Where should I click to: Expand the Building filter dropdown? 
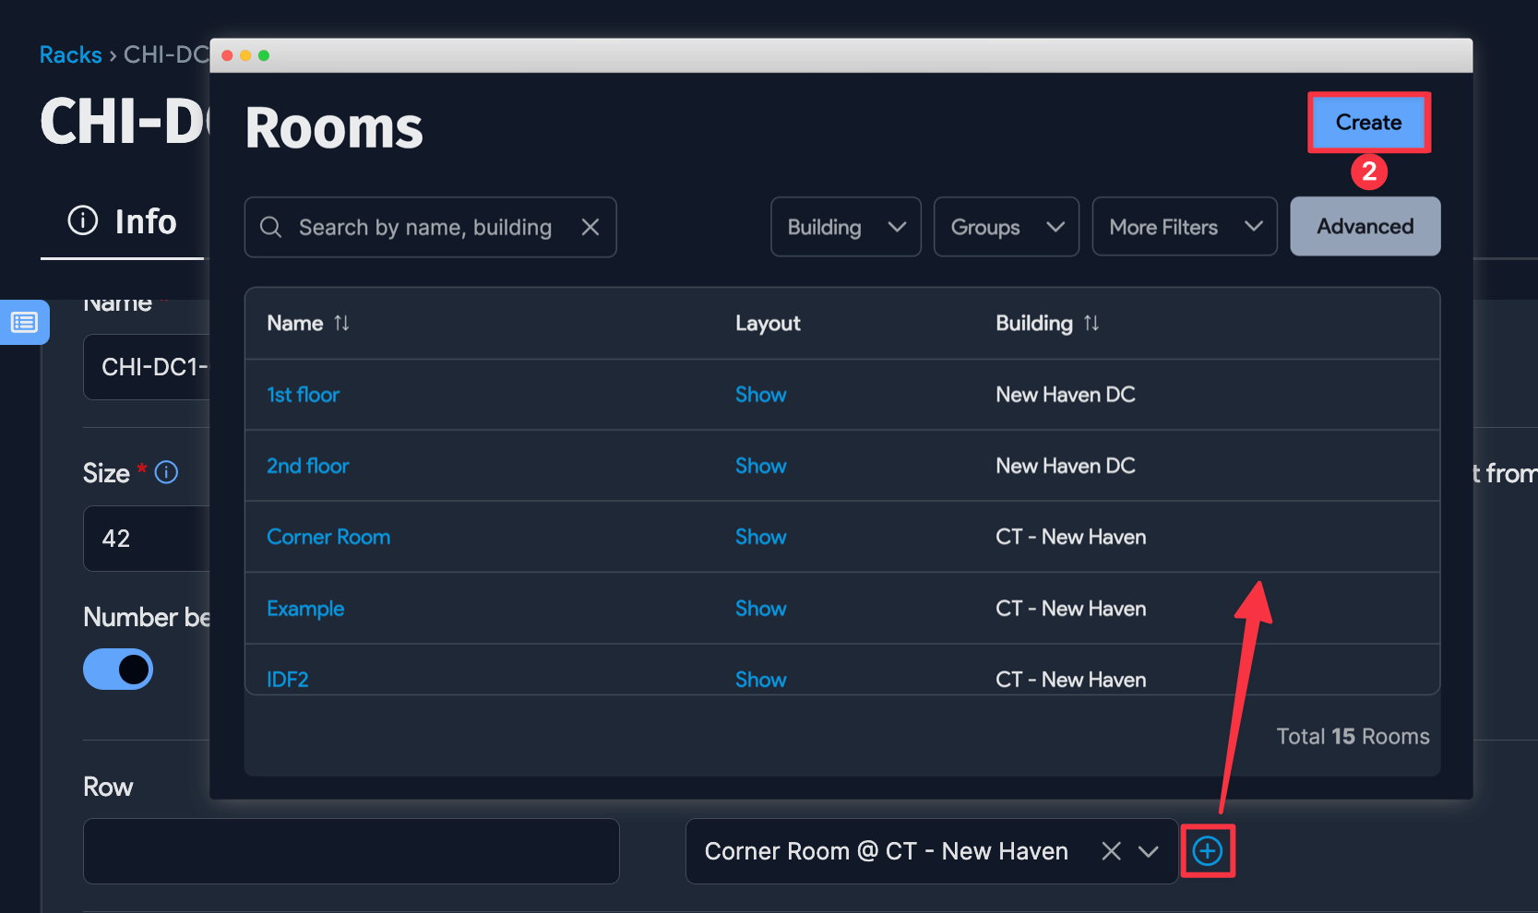pos(845,227)
